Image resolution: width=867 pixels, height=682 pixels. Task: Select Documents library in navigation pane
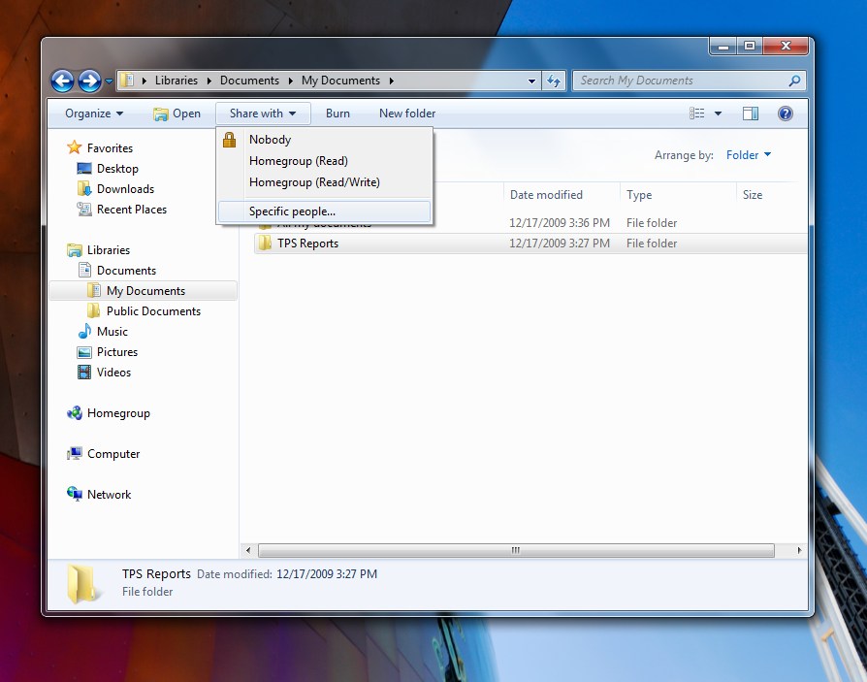tap(126, 271)
